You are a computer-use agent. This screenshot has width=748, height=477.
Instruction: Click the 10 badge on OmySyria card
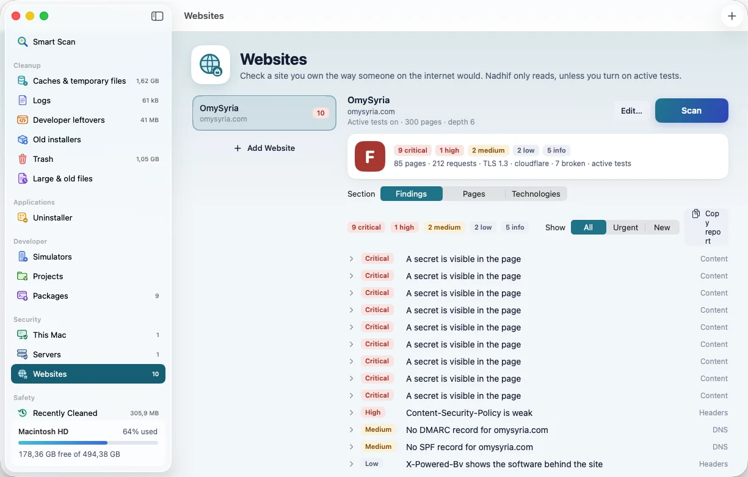pos(321,113)
